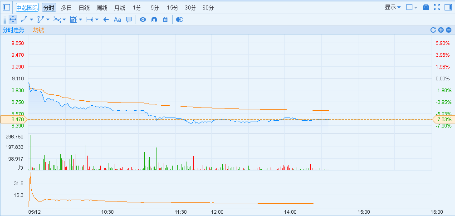Select the horizontal range ruler tool
Screen dimensions: 455x216
90,20
